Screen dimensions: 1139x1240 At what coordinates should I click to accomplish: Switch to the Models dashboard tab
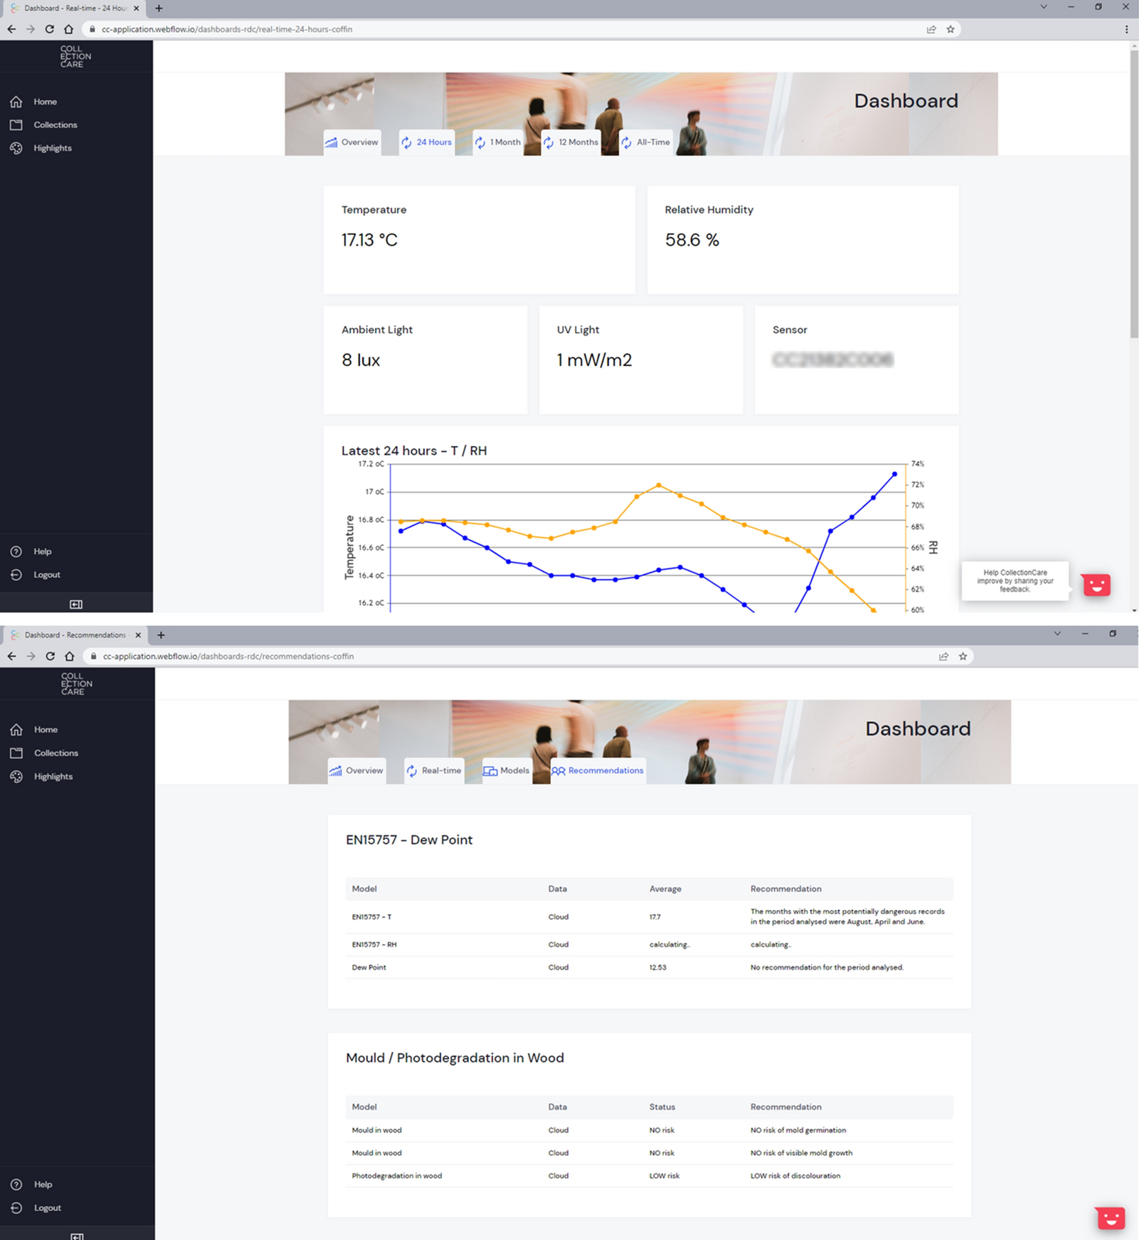[507, 771]
